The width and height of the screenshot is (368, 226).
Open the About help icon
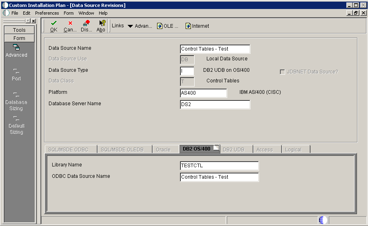point(102,23)
